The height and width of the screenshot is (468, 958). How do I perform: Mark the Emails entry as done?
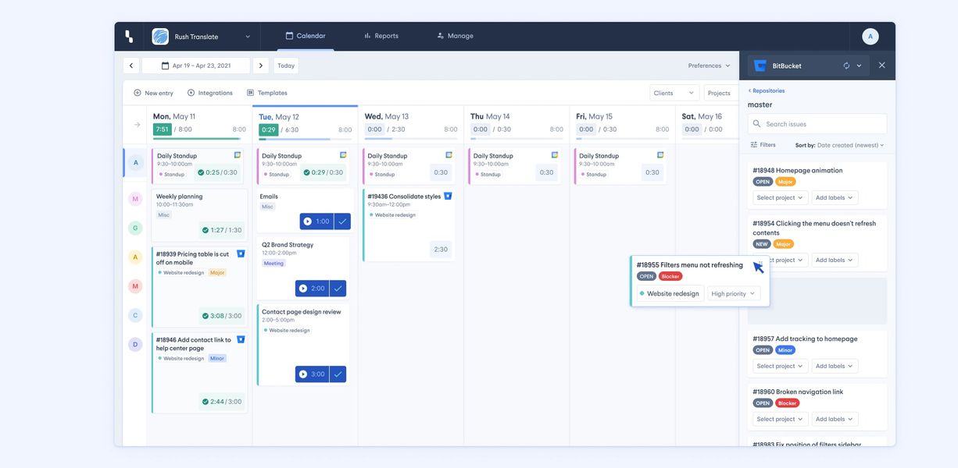342,222
